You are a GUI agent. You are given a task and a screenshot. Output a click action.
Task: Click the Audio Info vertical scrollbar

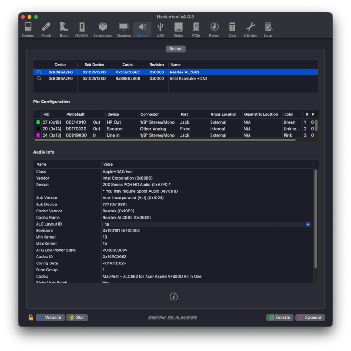[316, 219]
